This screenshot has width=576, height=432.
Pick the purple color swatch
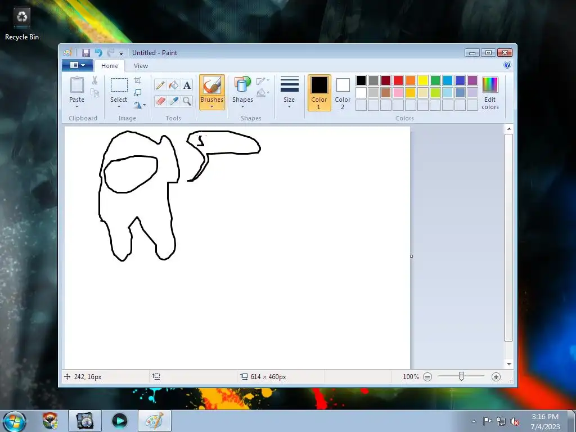click(x=472, y=80)
